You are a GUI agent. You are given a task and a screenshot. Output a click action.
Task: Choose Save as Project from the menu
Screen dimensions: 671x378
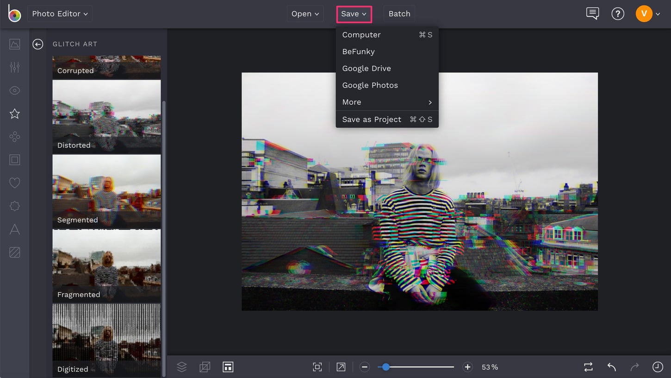point(372,119)
